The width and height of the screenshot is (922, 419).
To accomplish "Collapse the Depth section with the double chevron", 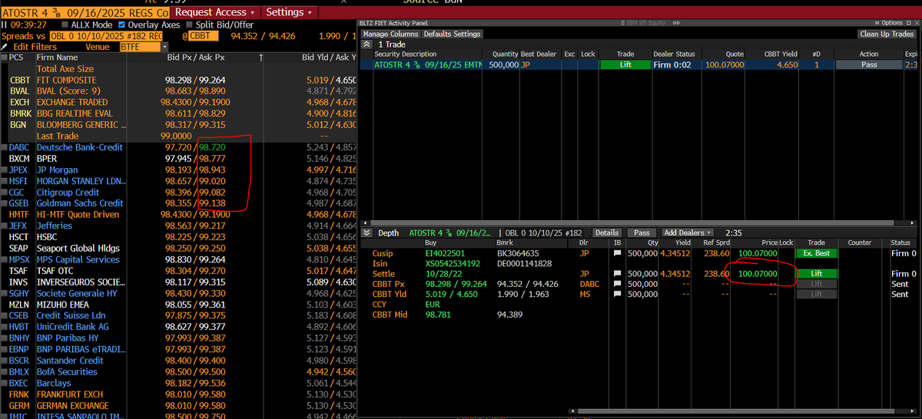I will 366,233.
